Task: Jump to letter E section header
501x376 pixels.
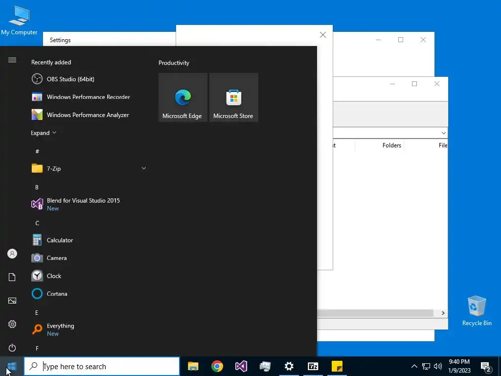Action: tap(37, 313)
